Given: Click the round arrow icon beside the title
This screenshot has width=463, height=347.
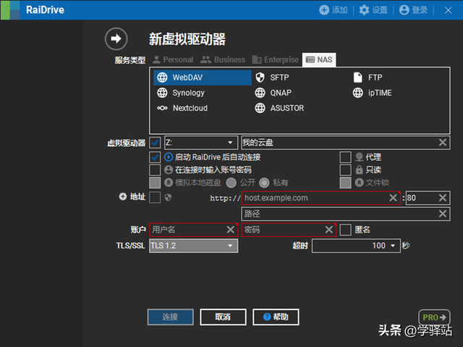Looking at the screenshot, I should (116, 38).
